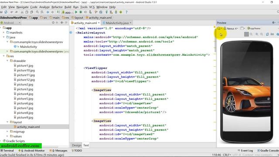This screenshot has width=279, height=157.
Task: Navigate Back with the blue left arrow
Action: 48,12
